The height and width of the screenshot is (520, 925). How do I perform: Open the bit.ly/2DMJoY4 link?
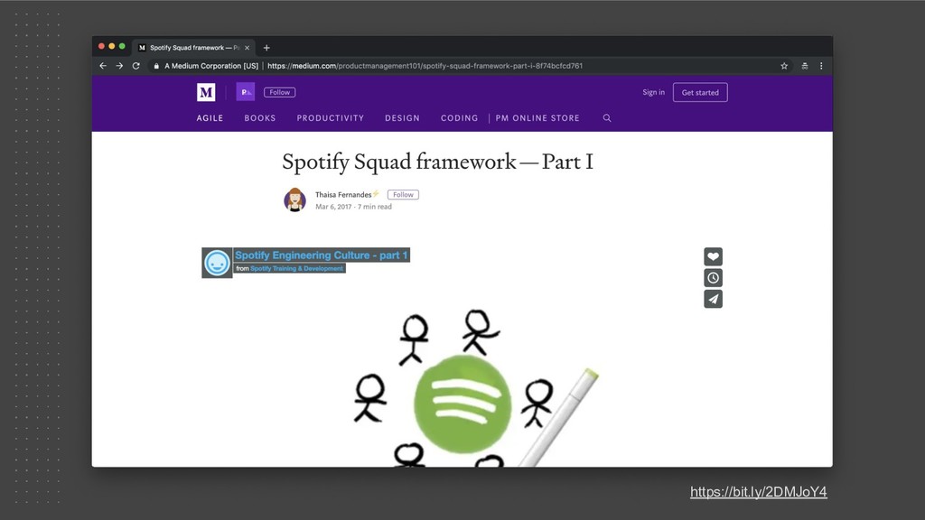[x=759, y=492]
